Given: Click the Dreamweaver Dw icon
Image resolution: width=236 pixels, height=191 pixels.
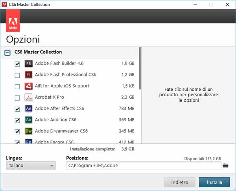Looking at the screenshot, I should coord(29,131).
